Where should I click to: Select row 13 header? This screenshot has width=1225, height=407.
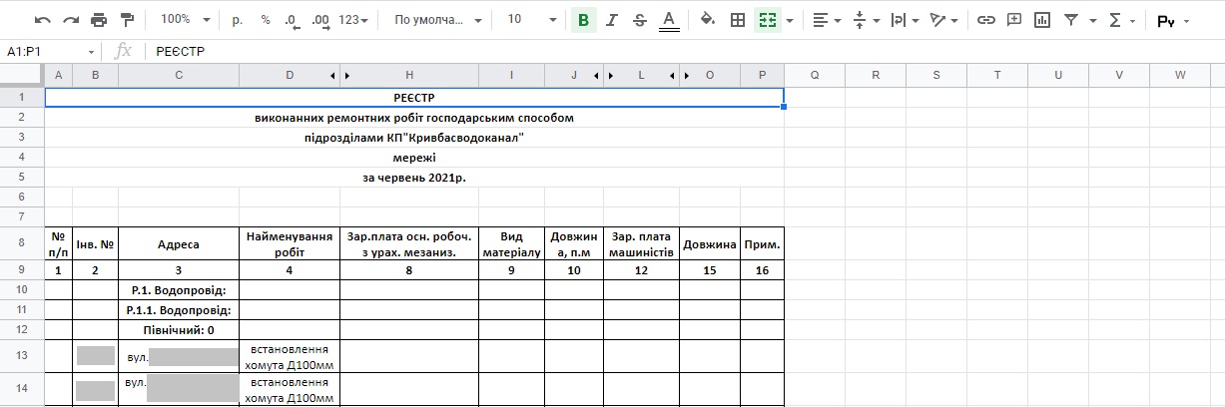[21, 355]
